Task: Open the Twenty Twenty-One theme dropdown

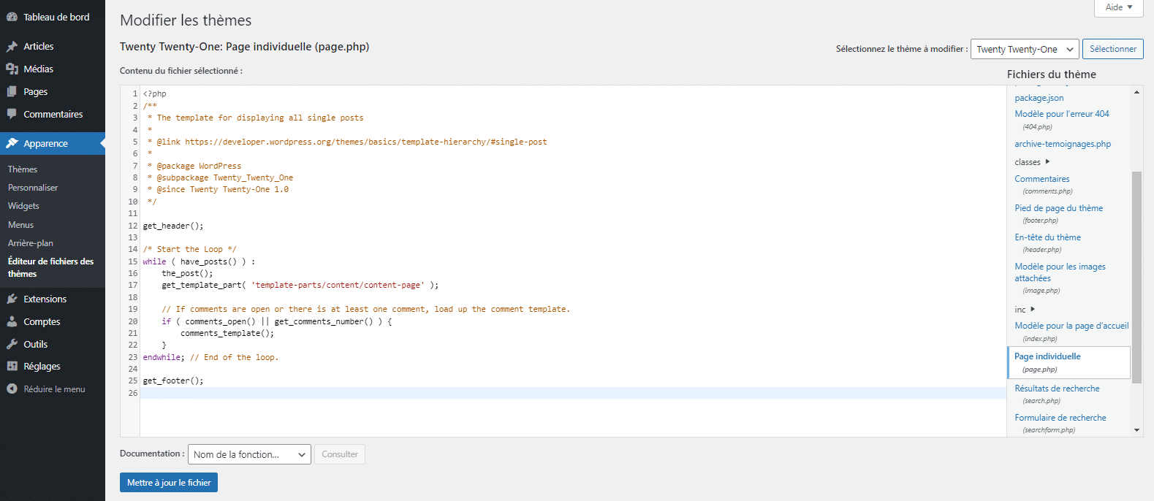Action: point(1024,49)
